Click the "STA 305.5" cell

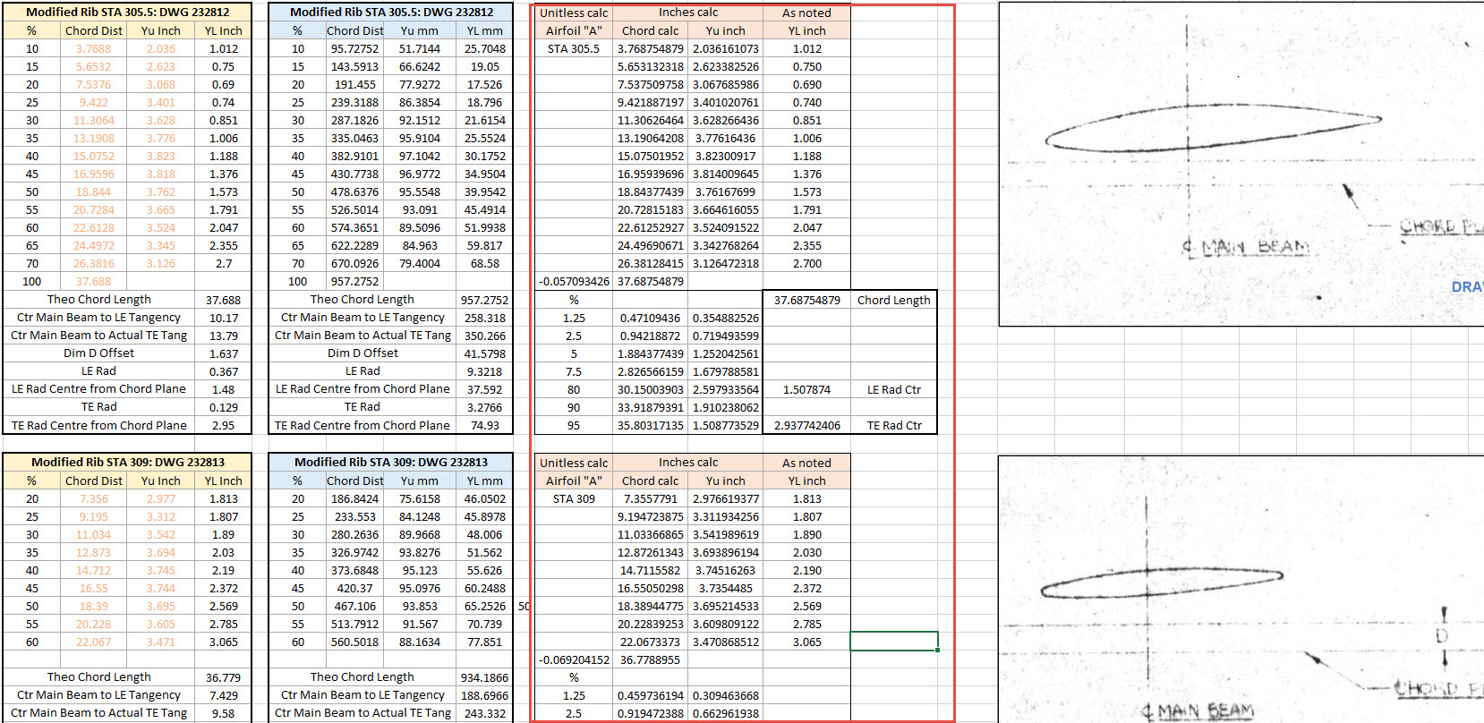pyautogui.click(x=574, y=48)
